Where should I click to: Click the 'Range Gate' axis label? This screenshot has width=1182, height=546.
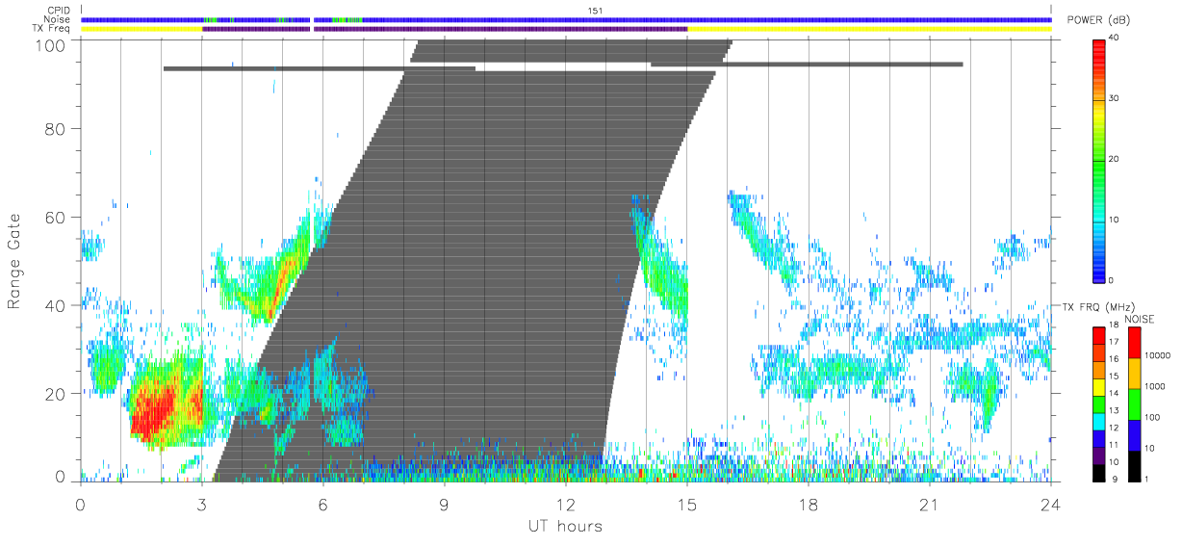pos(14,261)
